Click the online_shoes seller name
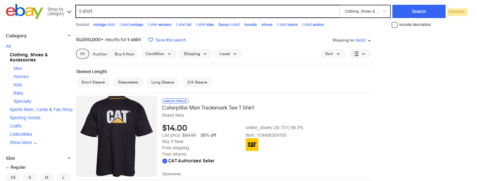The image size is (477, 181). click(259, 128)
